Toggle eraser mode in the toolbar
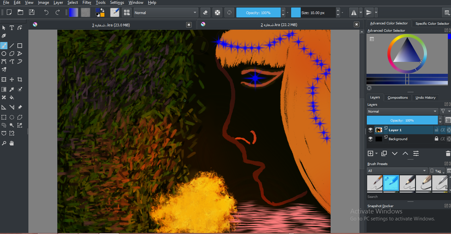This screenshot has height=234, width=451. pyautogui.click(x=205, y=13)
